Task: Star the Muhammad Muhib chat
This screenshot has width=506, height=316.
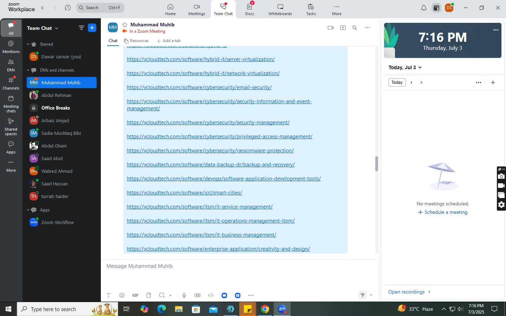Action: pos(125,25)
